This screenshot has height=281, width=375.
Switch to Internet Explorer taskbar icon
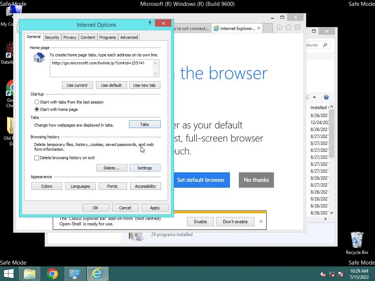coord(97,274)
